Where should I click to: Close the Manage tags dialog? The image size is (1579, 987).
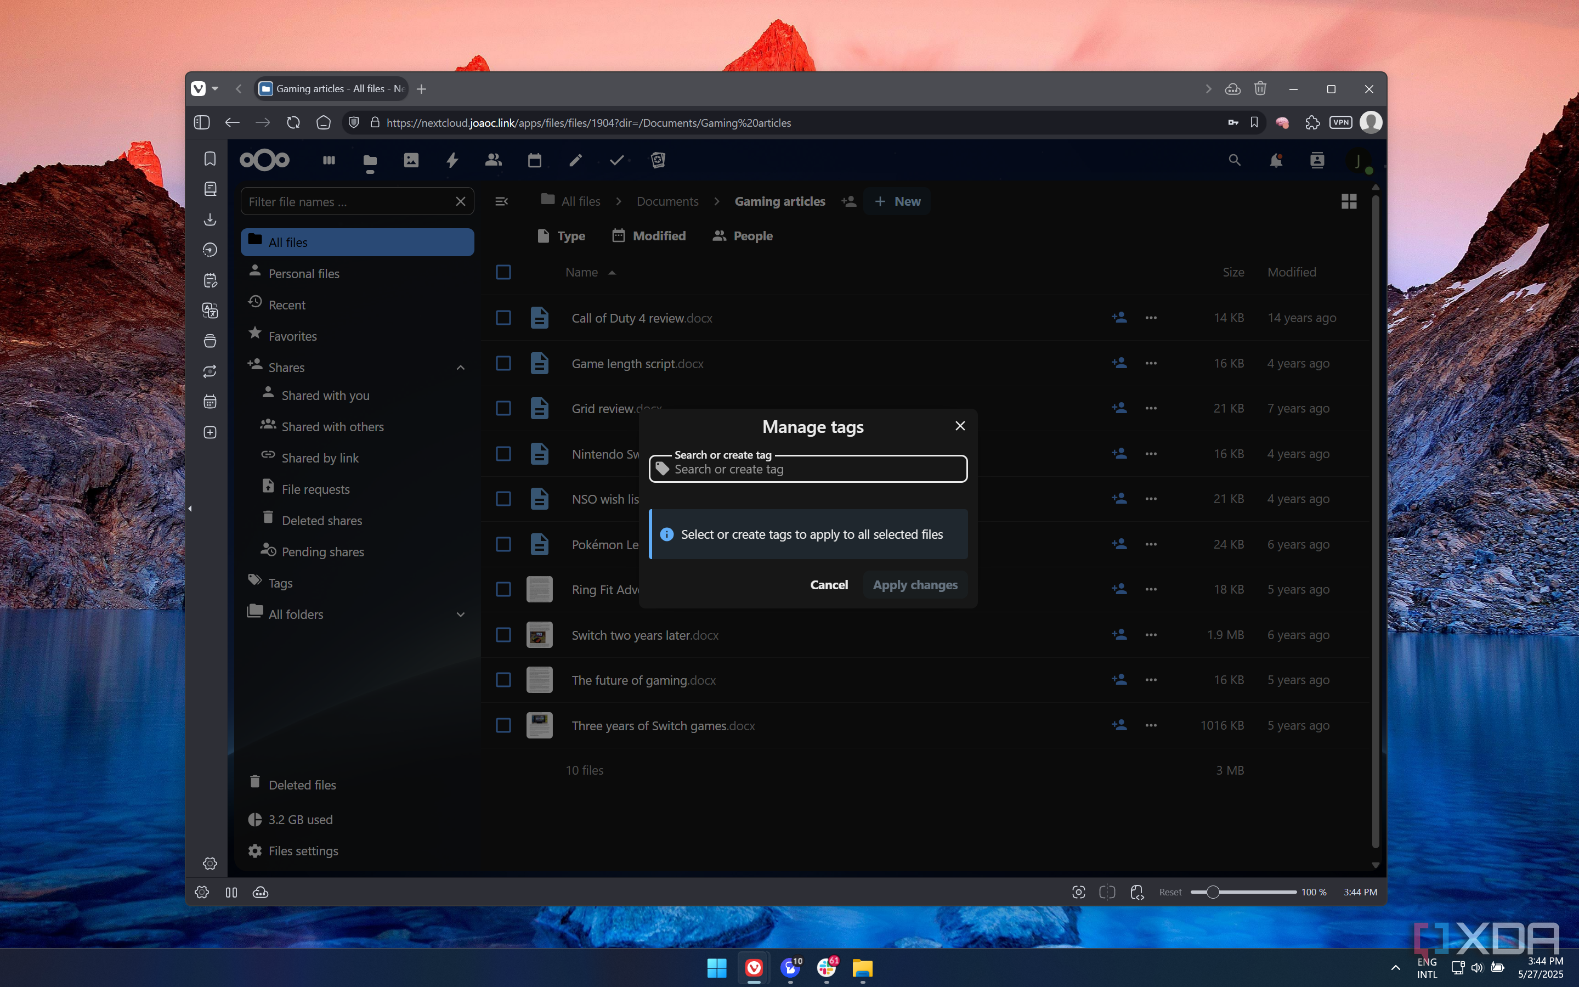(x=960, y=426)
